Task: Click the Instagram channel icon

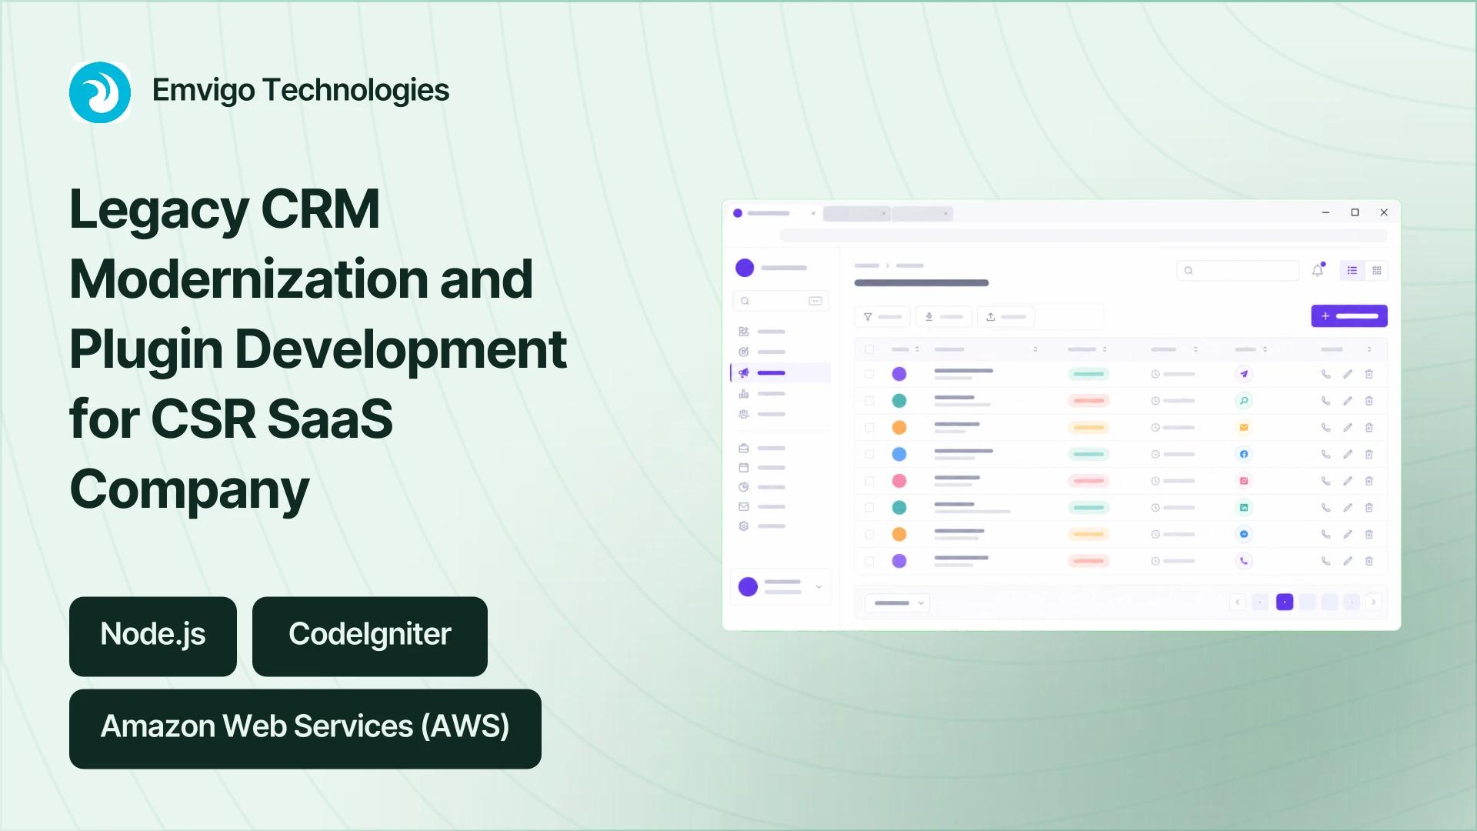Action: click(1244, 481)
